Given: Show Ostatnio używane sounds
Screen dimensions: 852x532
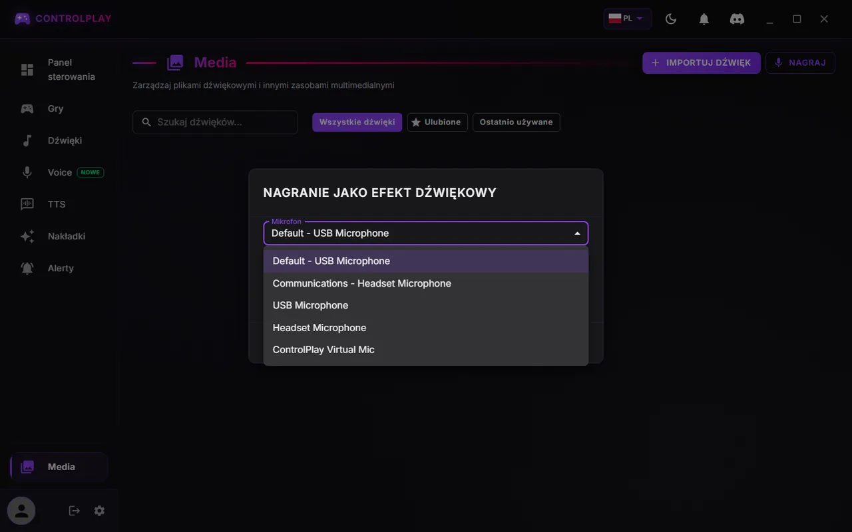Looking at the screenshot, I should click(x=517, y=122).
